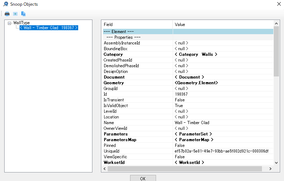
Task: Open the bold Geometry field
Action: [x=114, y=83]
